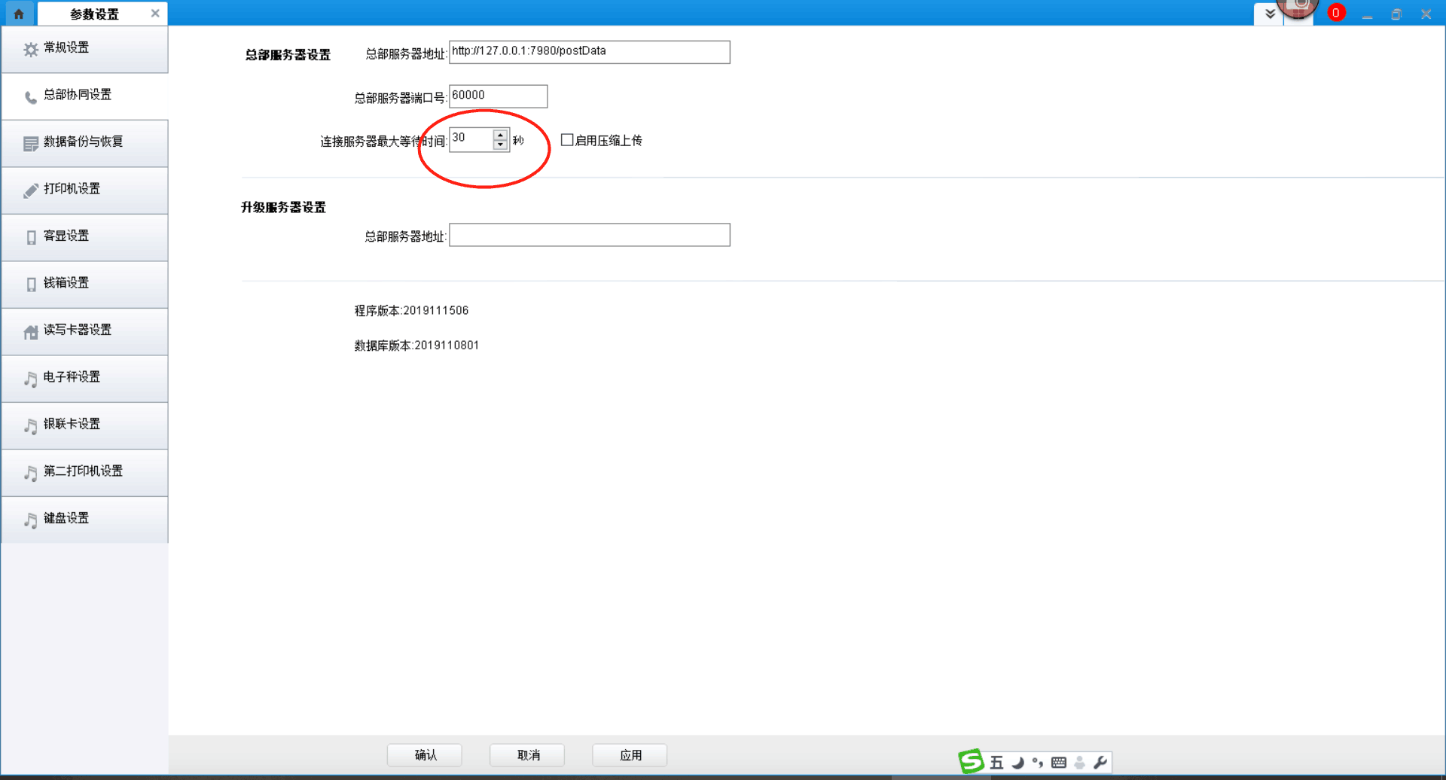Toggle the punctuation mode icon in IME bar
The width and height of the screenshot is (1446, 780).
pos(1038,763)
